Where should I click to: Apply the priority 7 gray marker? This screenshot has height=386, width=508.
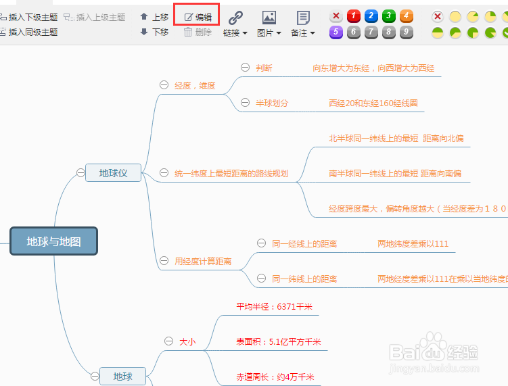[371, 32]
